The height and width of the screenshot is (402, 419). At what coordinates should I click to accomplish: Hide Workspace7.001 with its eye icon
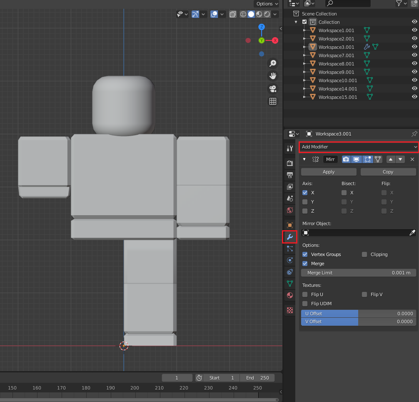[x=414, y=55]
